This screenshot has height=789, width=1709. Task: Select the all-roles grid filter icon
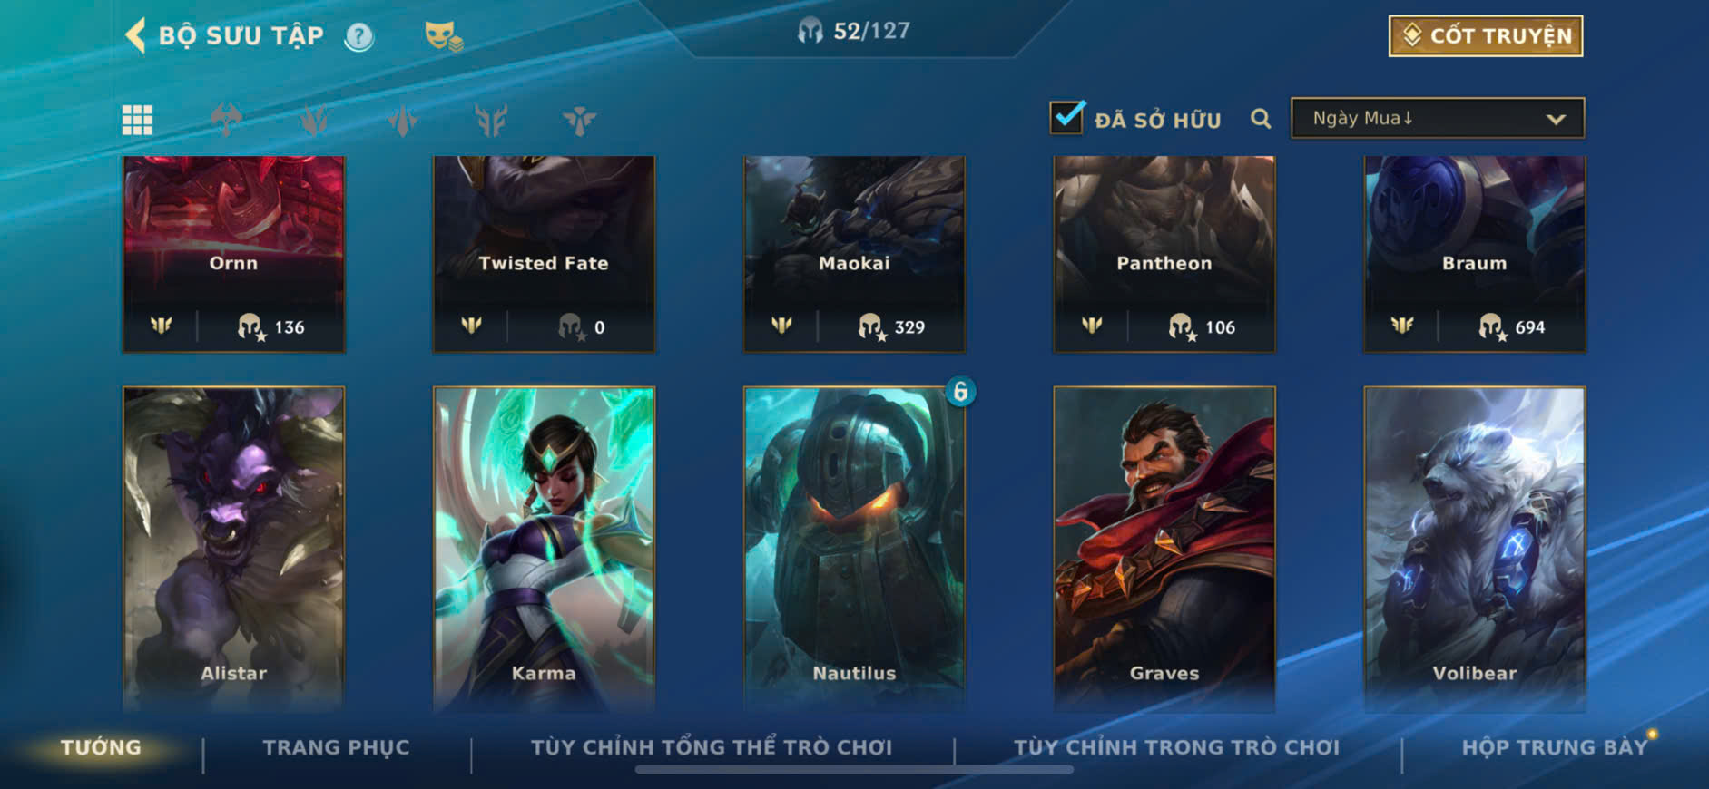click(137, 119)
